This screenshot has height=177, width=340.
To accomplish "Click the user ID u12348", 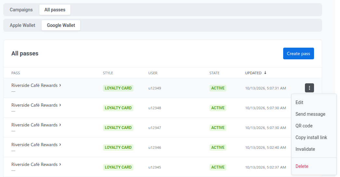I will (x=155, y=108).
